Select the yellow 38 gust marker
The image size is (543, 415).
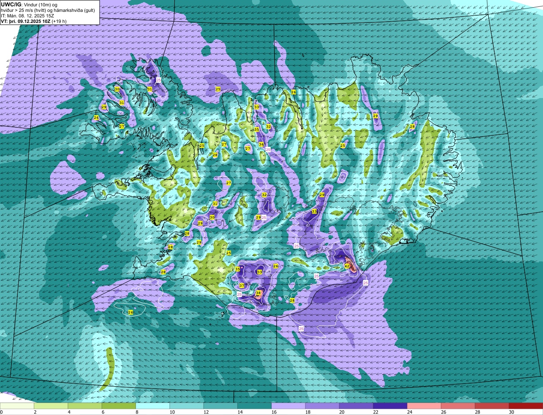point(258,293)
